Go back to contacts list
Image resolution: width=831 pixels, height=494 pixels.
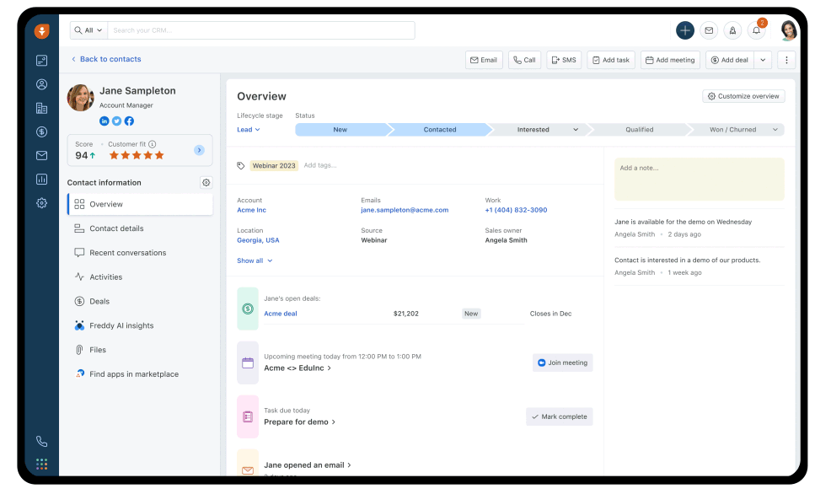pos(105,59)
